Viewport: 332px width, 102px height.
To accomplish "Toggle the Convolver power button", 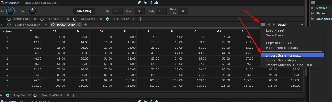I will 9,19.
